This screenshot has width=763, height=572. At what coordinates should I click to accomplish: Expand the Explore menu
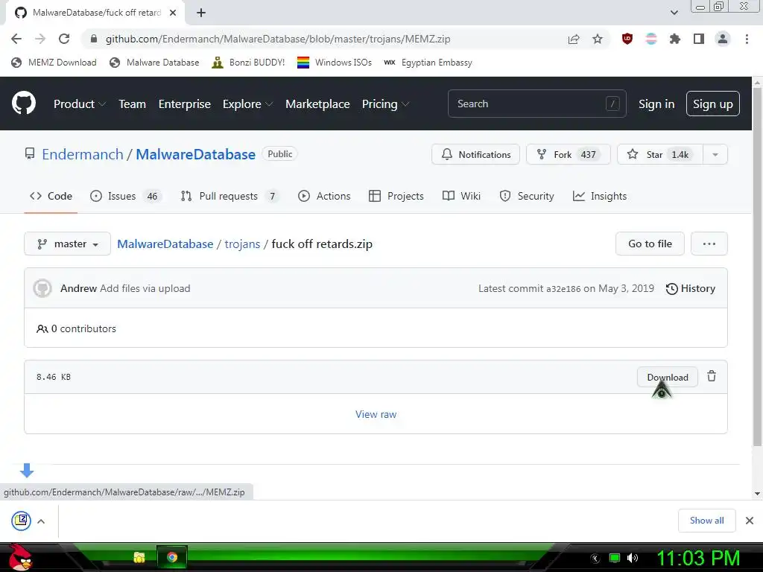tap(247, 104)
